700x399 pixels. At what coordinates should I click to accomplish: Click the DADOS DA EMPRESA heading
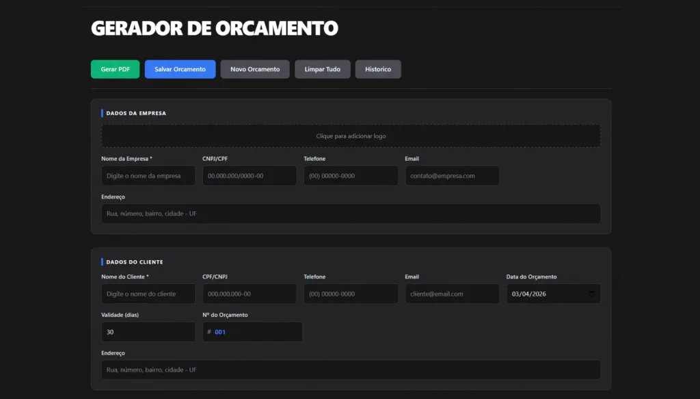click(x=136, y=113)
